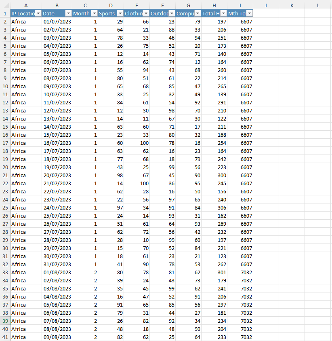The image size is (332, 341).
Task: Open the IP Location filter dropdown
Action: coord(38,13)
